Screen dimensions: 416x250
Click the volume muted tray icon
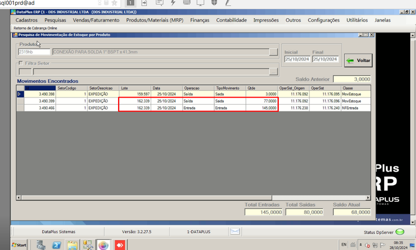(x=368, y=245)
